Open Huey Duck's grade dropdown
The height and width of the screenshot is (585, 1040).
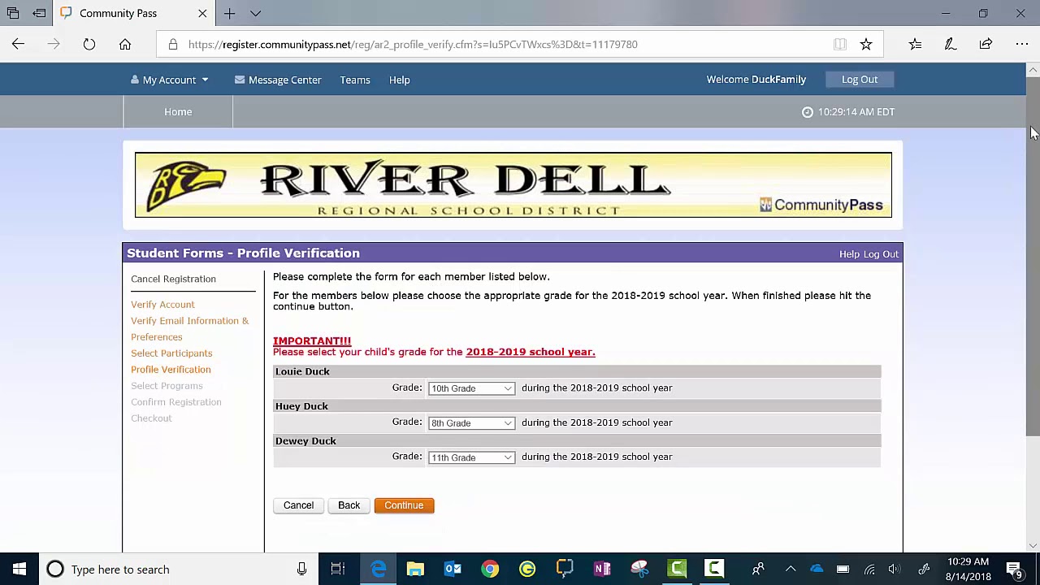[x=471, y=423]
